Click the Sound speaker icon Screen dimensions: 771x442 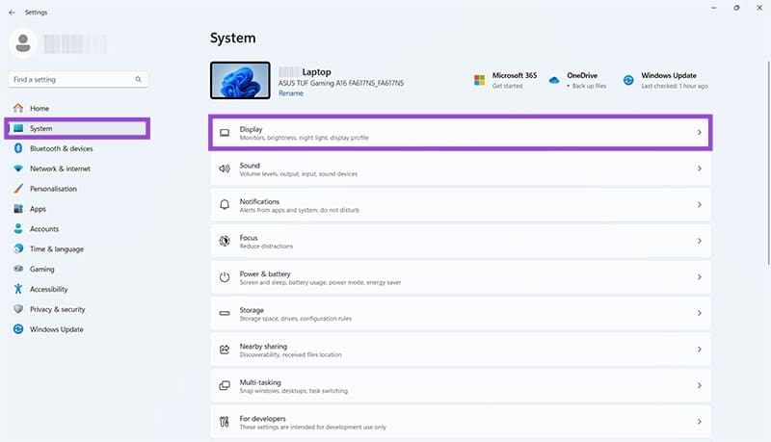(225, 169)
